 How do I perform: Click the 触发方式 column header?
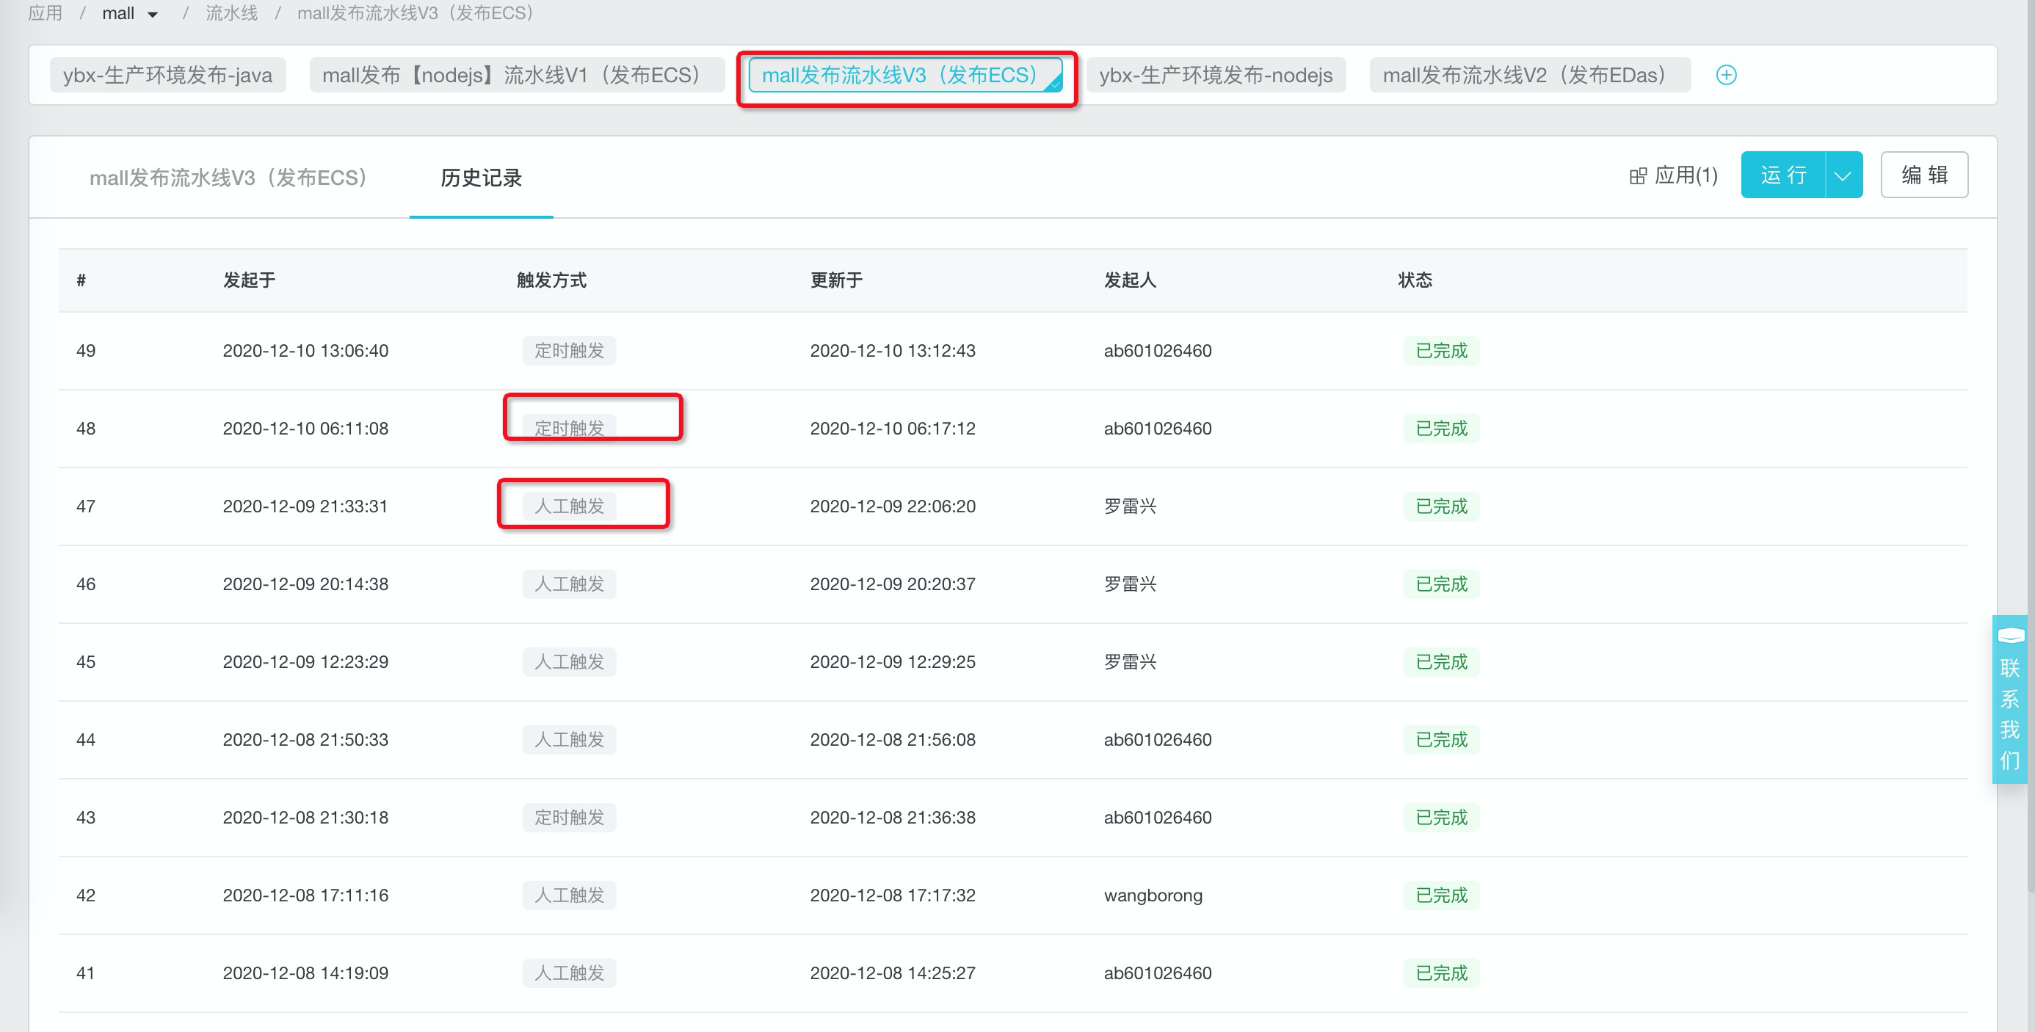pyautogui.click(x=551, y=280)
